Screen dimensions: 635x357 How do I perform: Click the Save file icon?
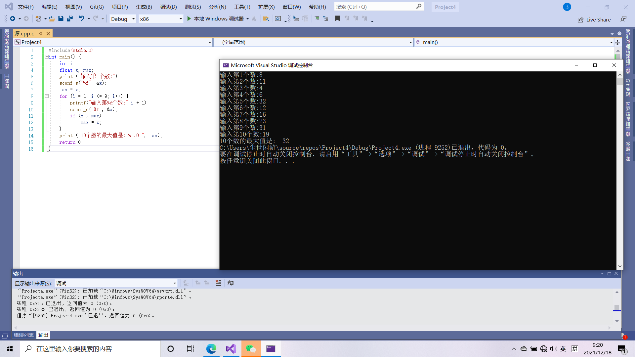pyautogui.click(x=61, y=19)
